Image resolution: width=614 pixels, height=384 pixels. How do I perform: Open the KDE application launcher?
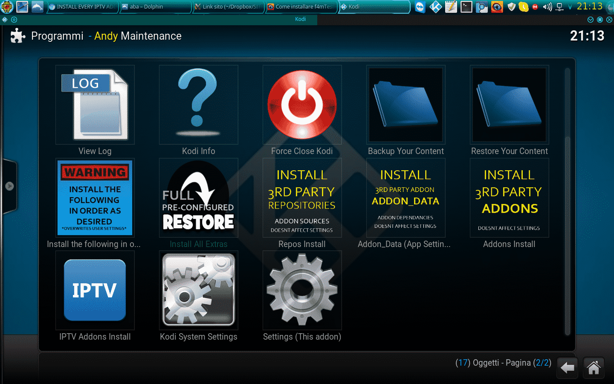[7, 7]
